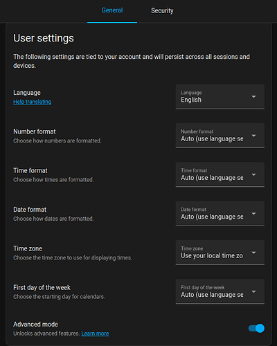Screen dimensions: 277x346
Task: Open the Learn more link for Advanced mode
Action: tap(95, 334)
